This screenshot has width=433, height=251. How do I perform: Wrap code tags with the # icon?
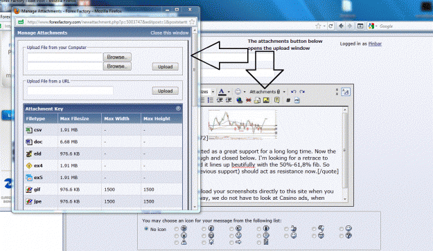288,100
